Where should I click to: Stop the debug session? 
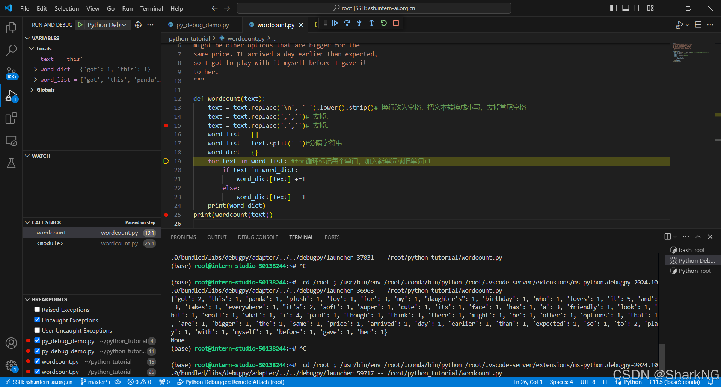point(396,23)
